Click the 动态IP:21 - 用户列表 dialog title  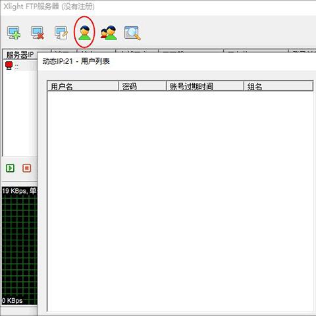coord(76,61)
